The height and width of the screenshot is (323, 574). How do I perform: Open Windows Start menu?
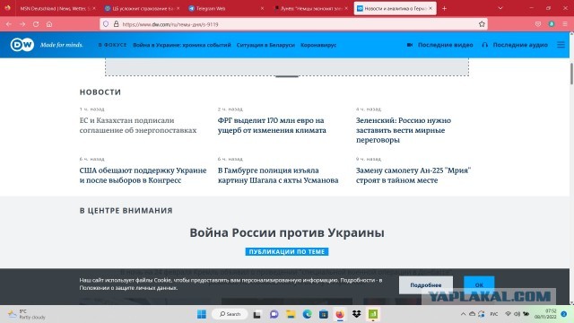click(201, 314)
